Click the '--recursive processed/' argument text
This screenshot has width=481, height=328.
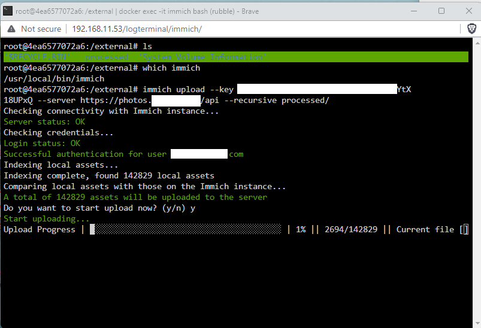277,100
